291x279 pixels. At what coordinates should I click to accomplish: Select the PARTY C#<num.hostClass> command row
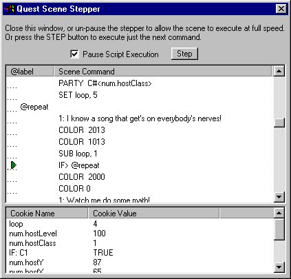[105, 83]
